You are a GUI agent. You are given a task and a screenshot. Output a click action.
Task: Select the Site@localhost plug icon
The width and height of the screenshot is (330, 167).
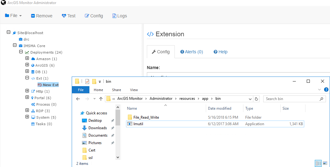click(x=14, y=33)
